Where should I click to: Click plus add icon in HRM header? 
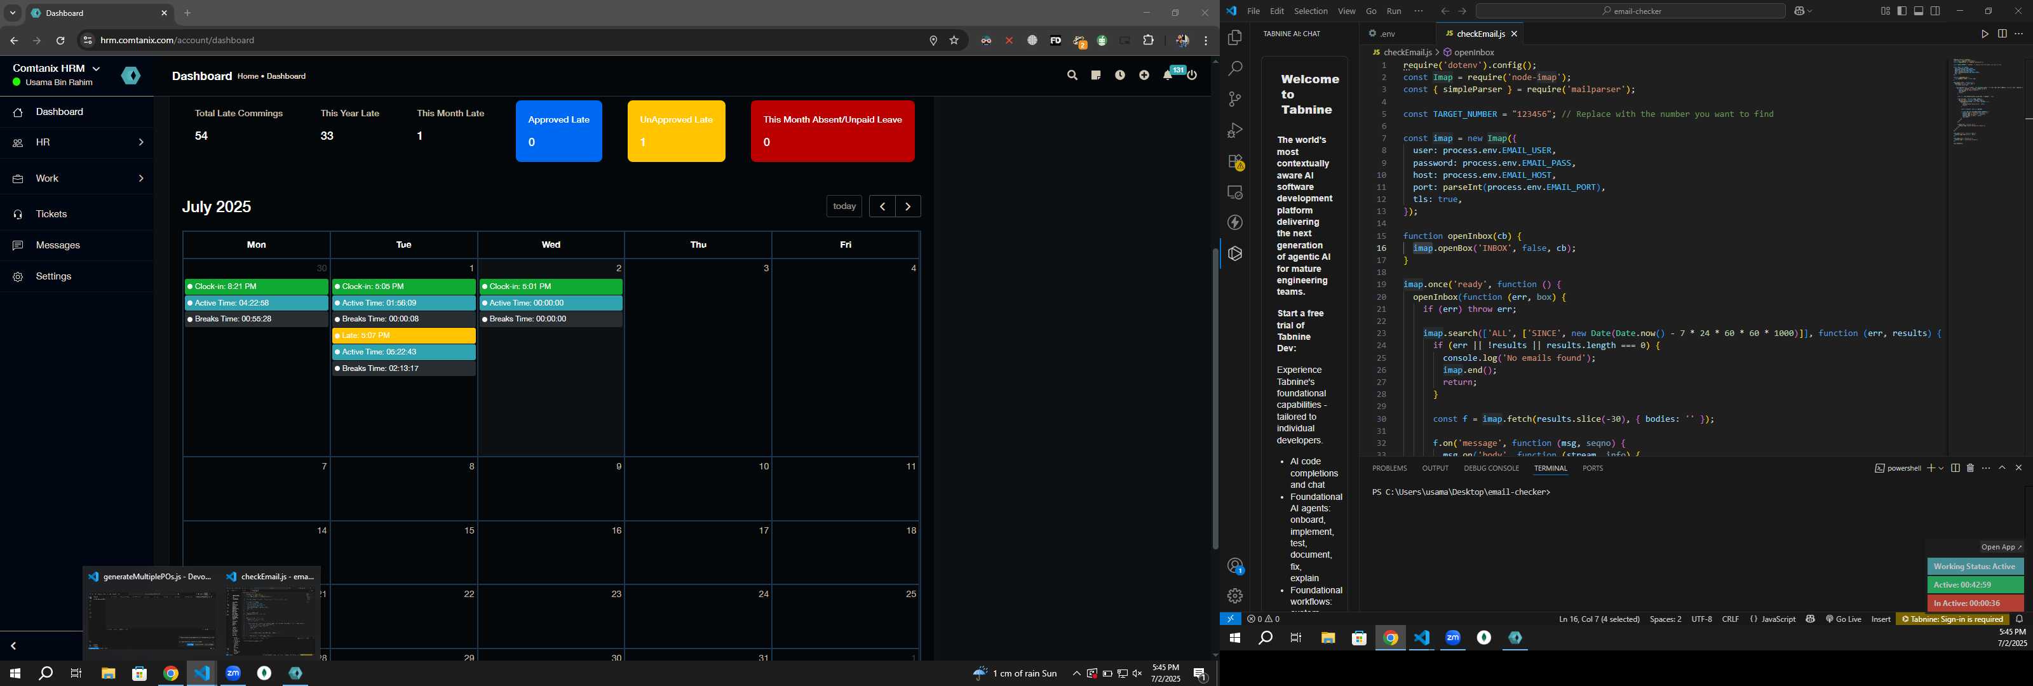point(1144,76)
